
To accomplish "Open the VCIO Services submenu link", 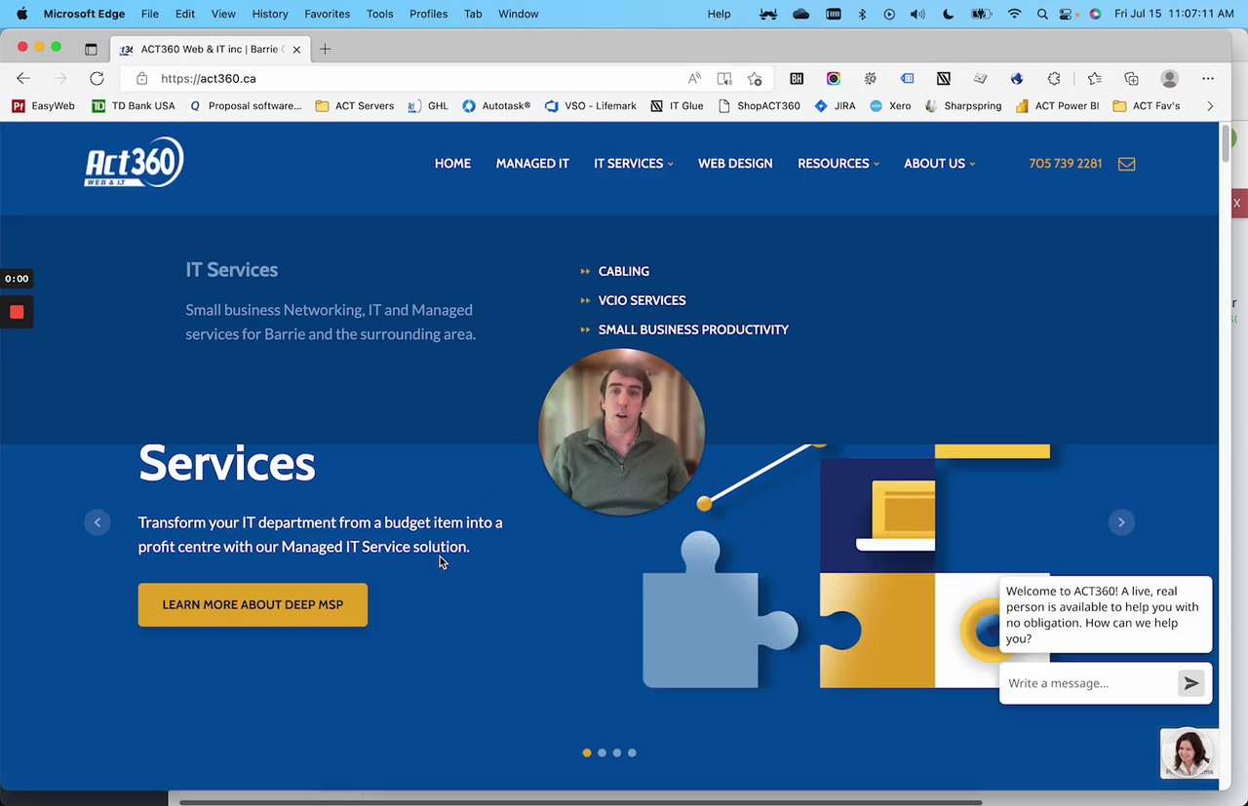I will (642, 301).
